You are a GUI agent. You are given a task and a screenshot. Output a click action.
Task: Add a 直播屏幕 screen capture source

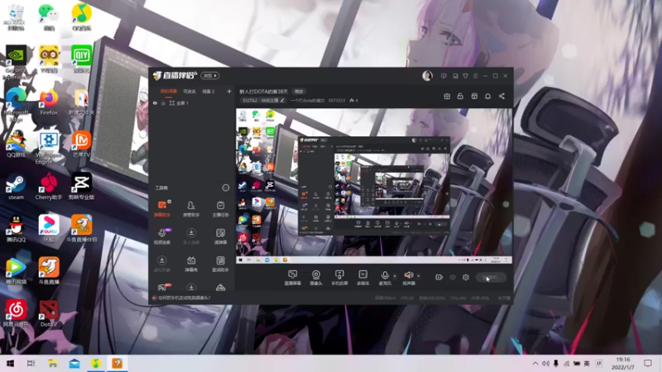(x=293, y=278)
